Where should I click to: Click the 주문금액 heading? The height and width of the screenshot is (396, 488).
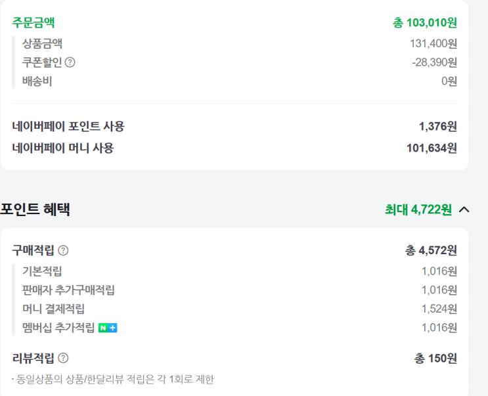33,22
